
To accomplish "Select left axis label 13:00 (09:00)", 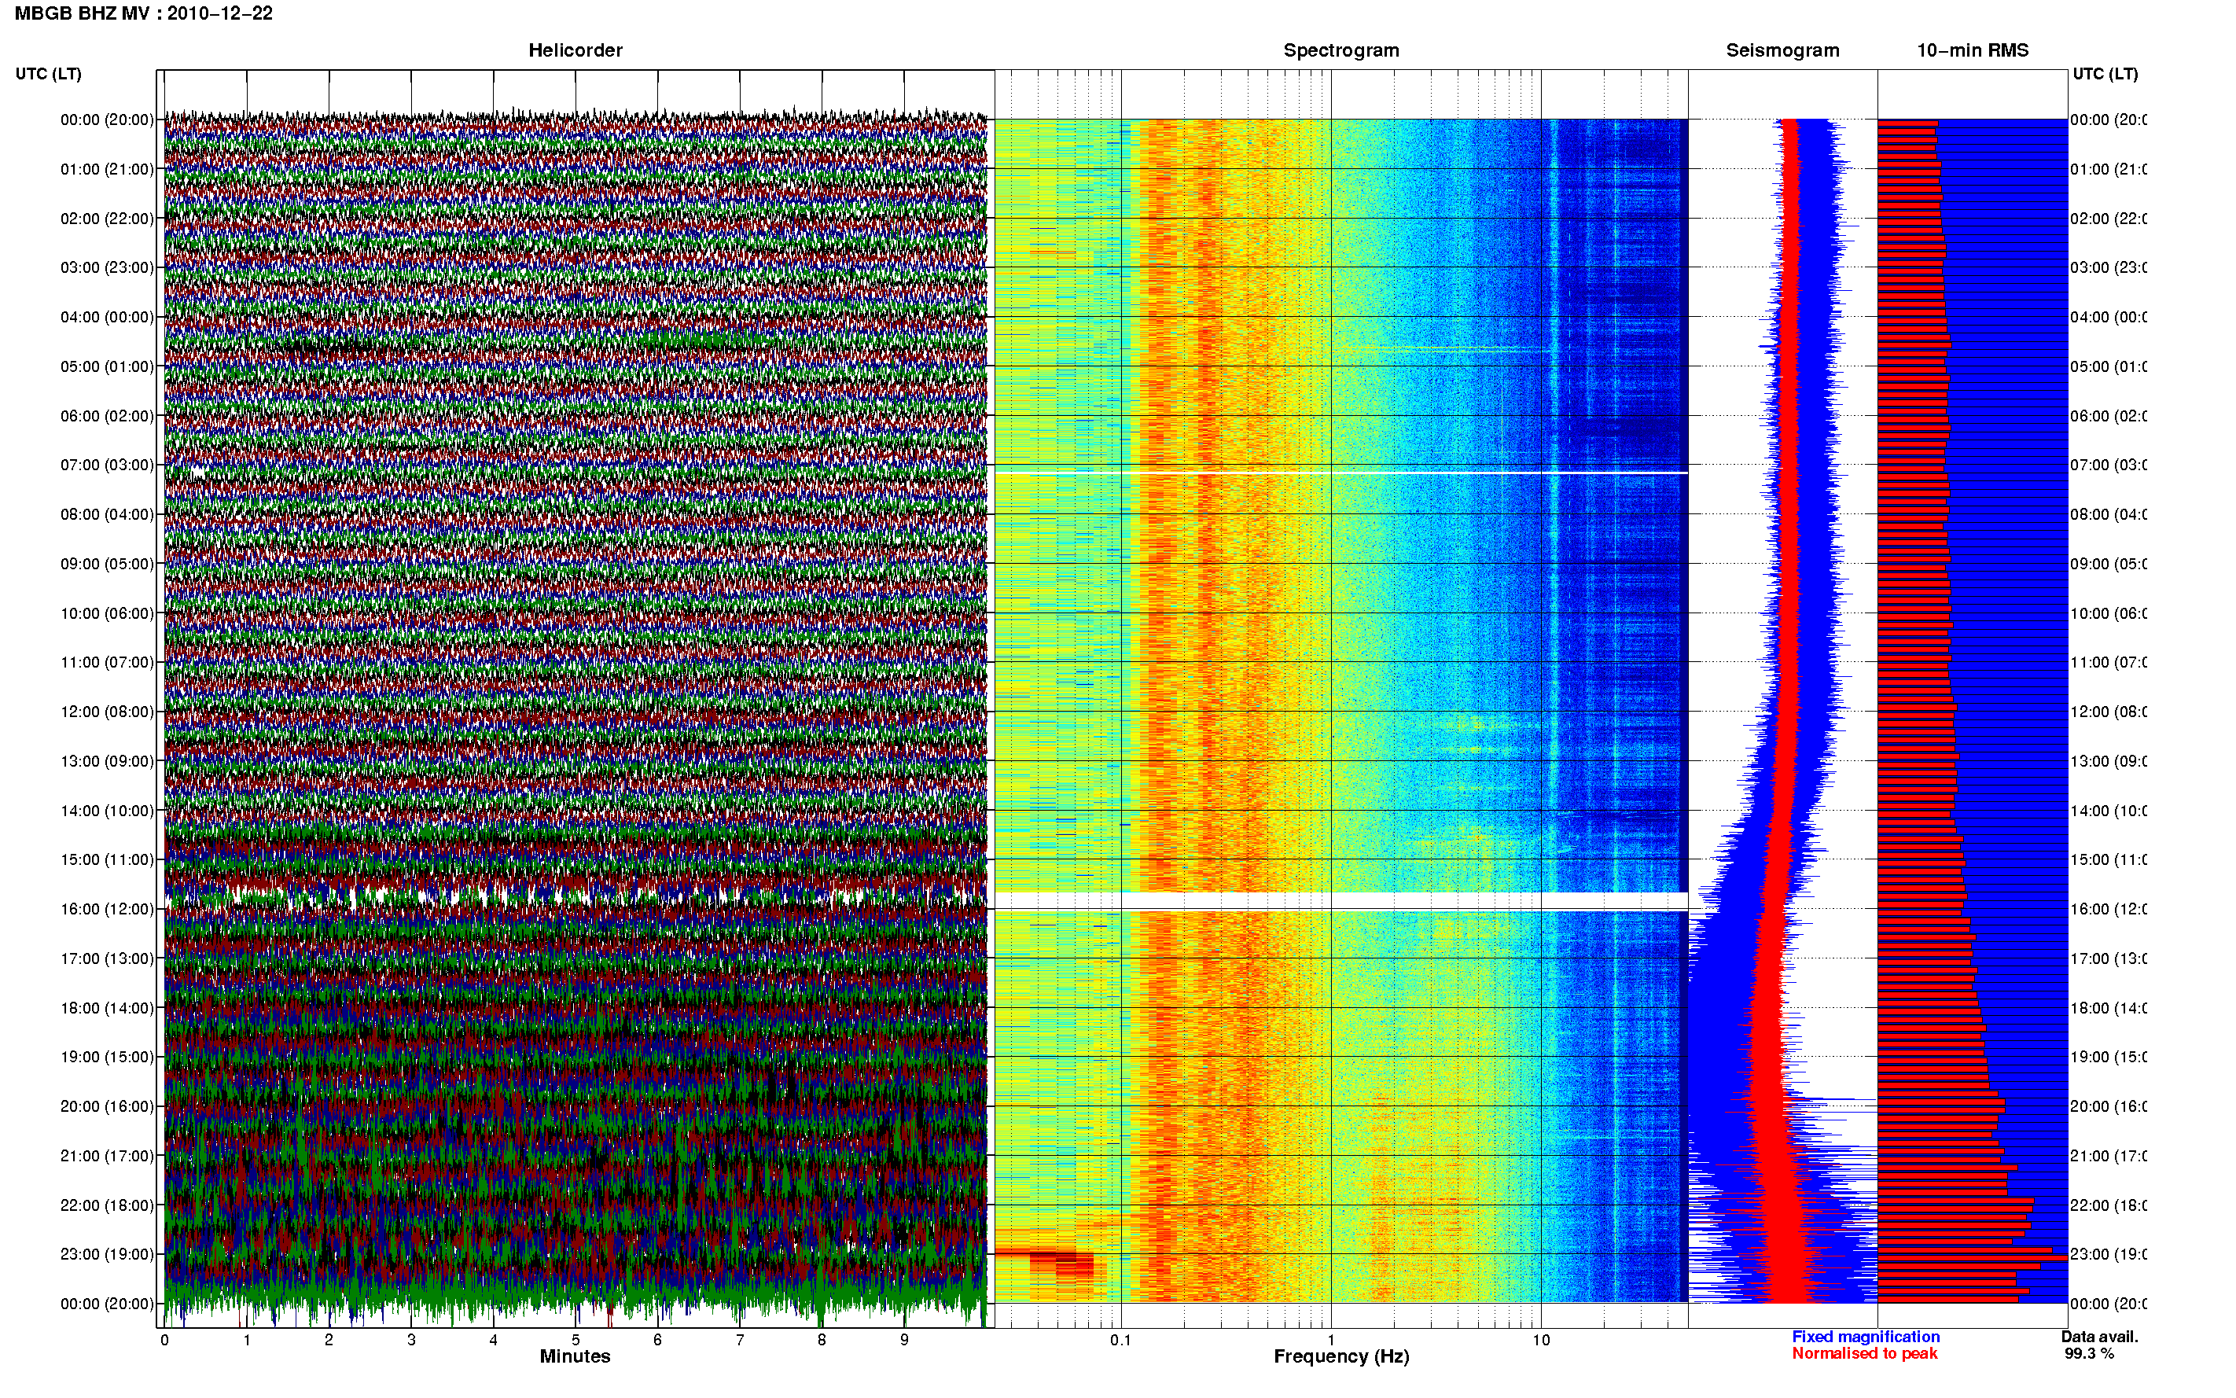I will [107, 761].
